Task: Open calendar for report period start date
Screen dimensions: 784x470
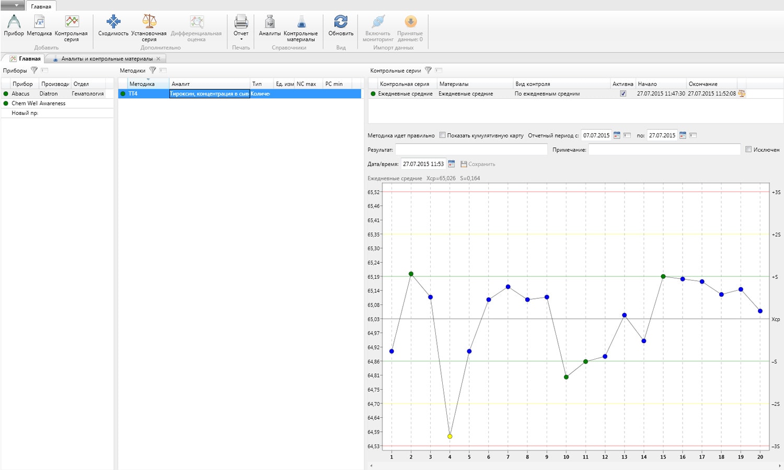Action: tap(617, 135)
